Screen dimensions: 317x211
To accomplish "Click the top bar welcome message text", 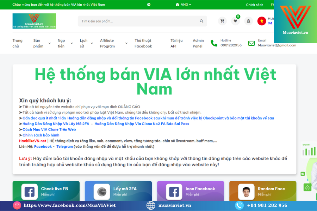I will [x=58, y=5].
